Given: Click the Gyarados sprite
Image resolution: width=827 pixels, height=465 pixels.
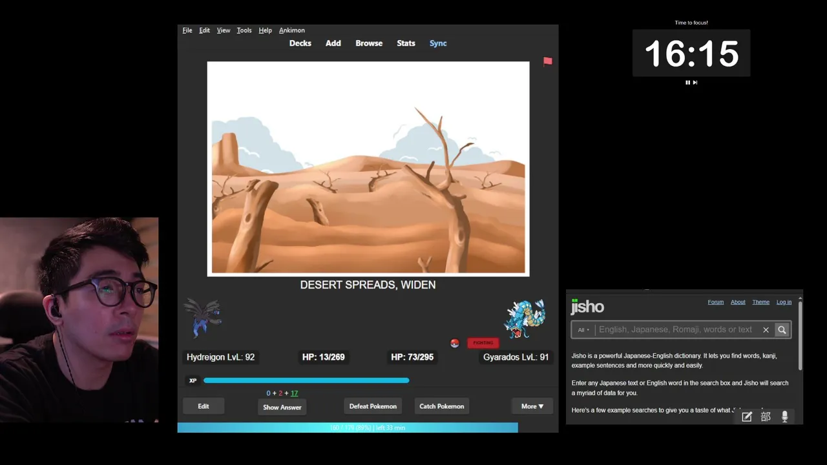Looking at the screenshot, I should point(525,318).
